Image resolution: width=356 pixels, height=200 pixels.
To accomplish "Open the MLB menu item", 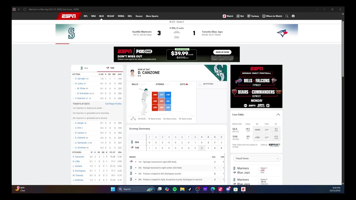I will [102, 16].
